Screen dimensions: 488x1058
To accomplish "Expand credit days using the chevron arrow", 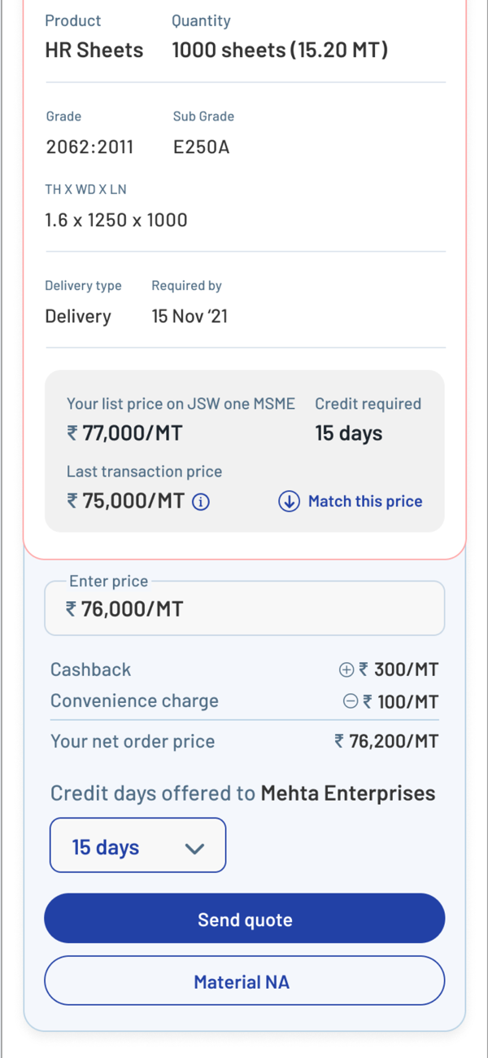I will [194, 849].
